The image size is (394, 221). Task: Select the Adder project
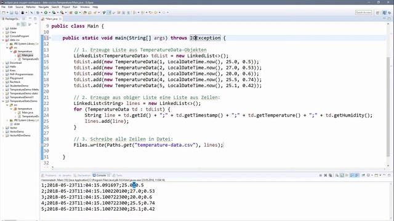(x=14, y=28)
